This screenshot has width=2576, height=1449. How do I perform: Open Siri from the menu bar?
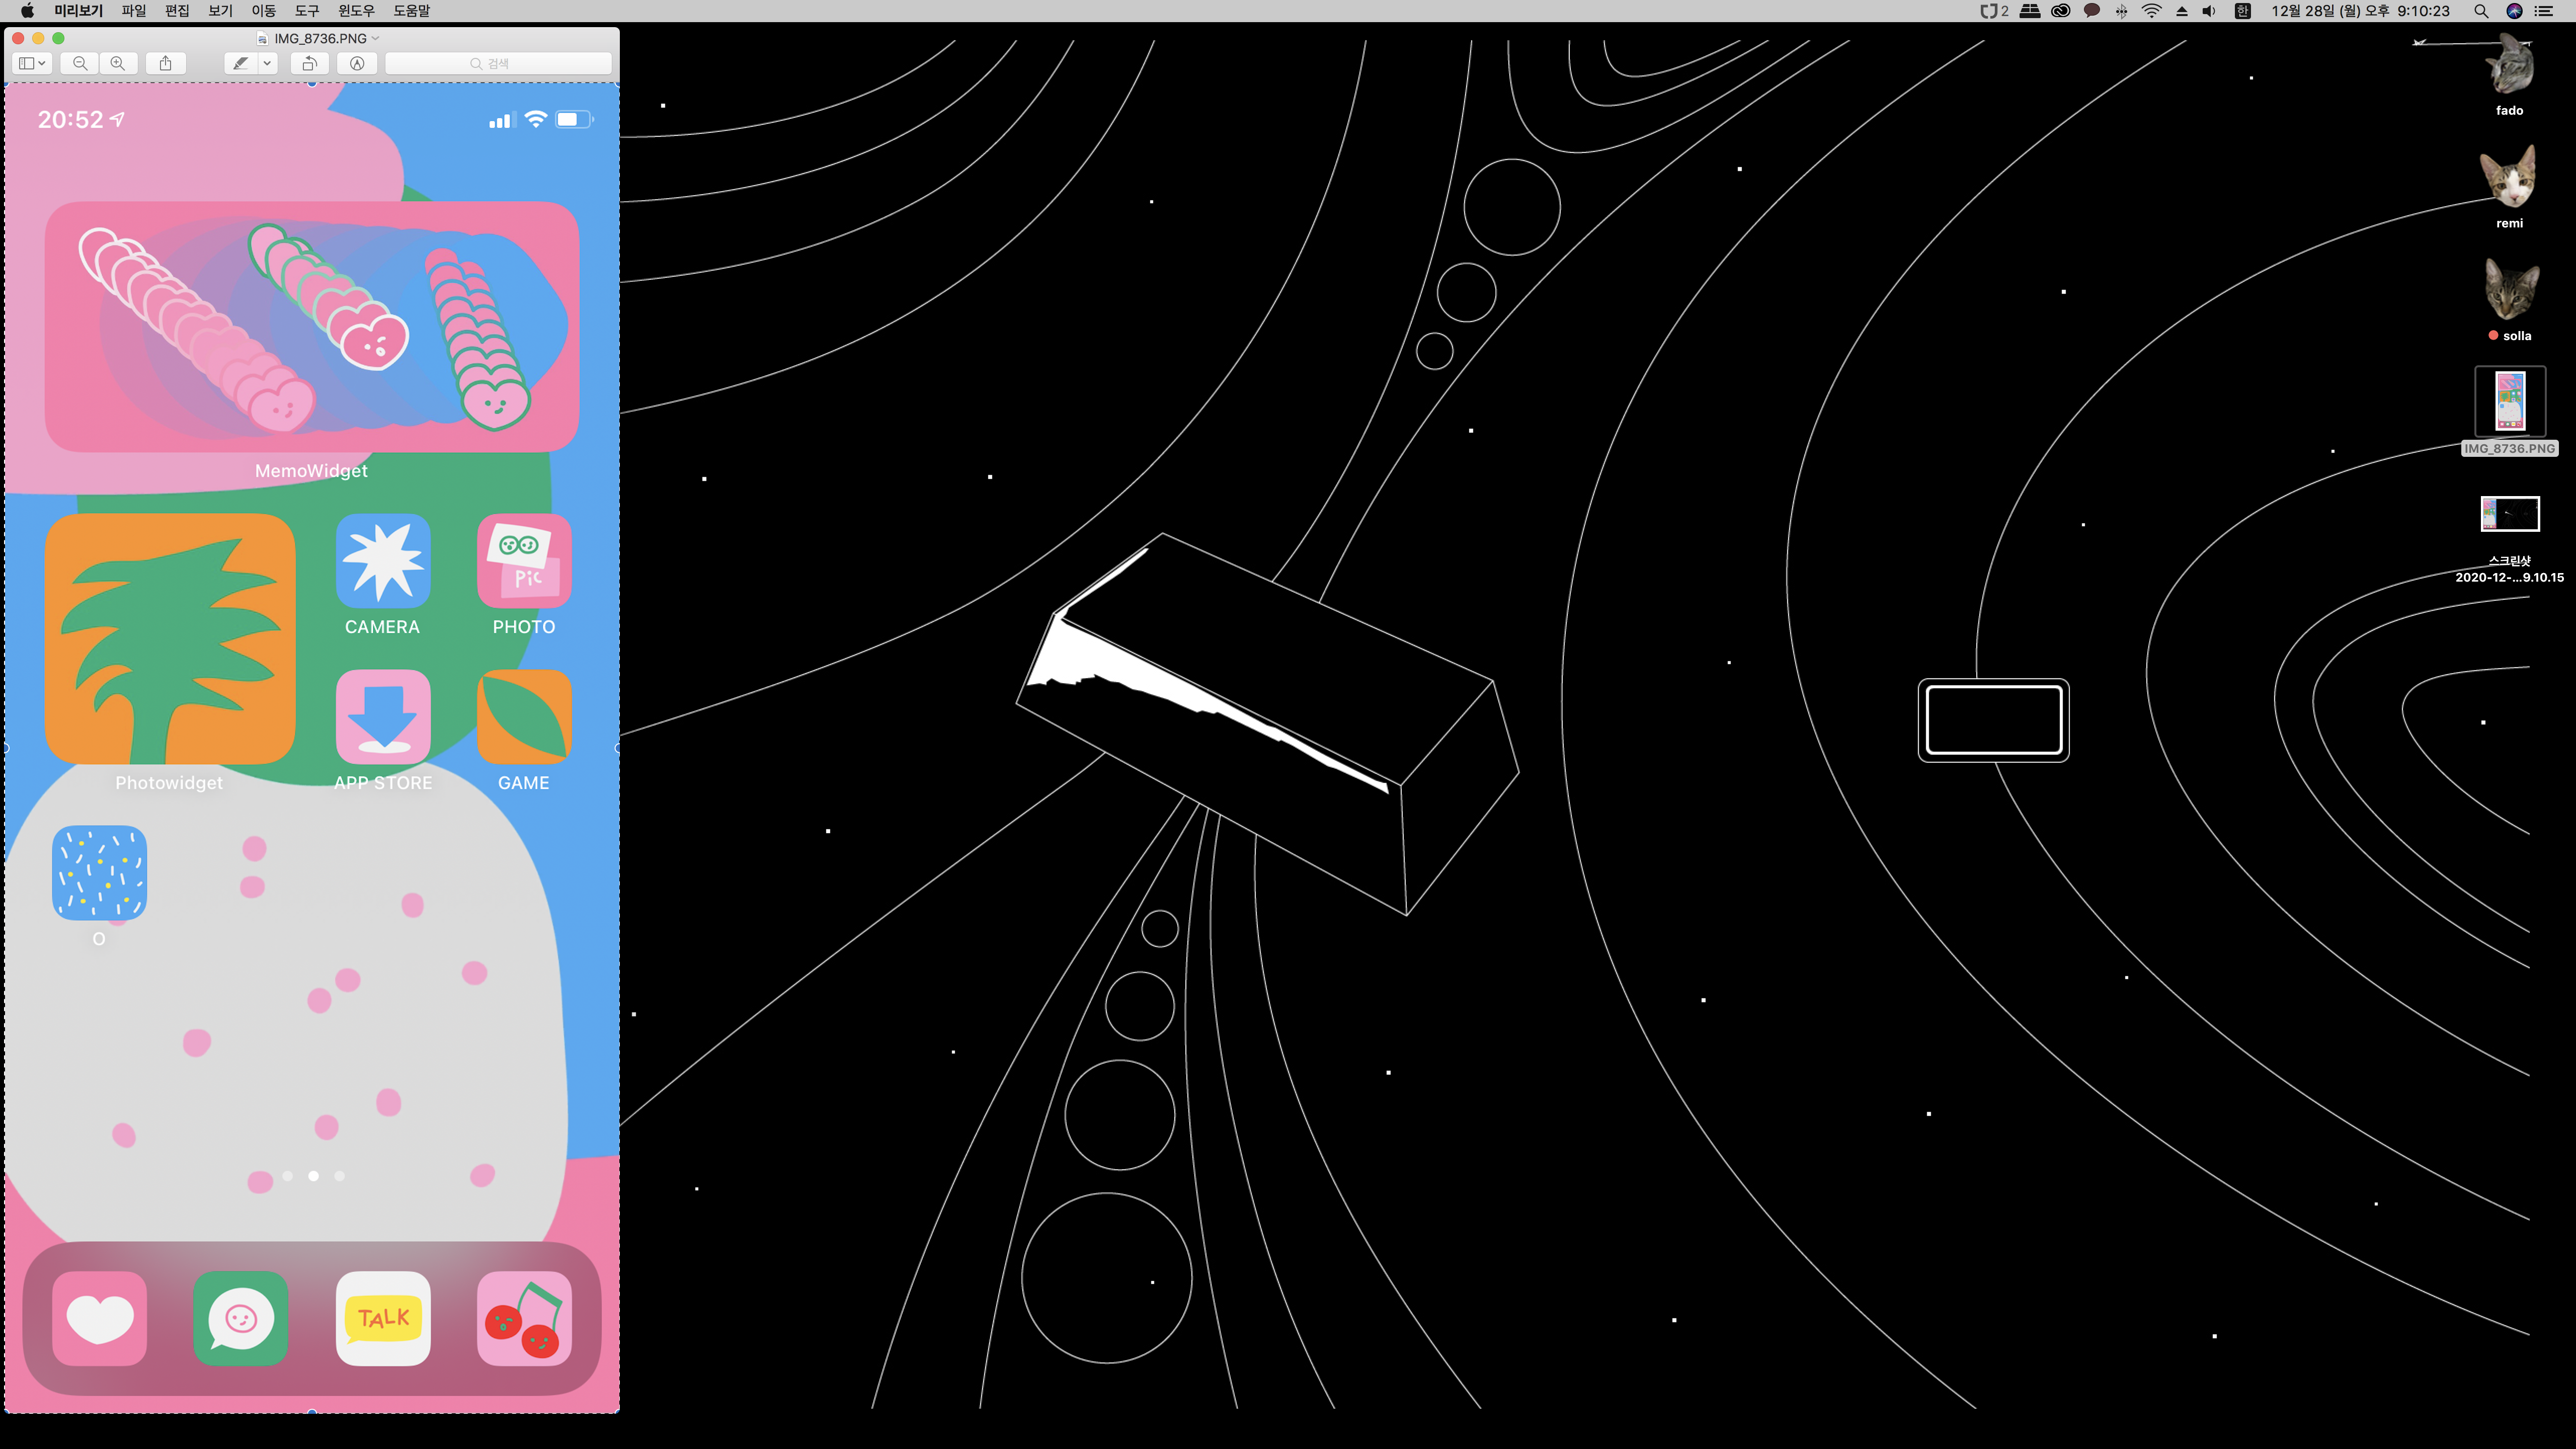pyautogui.click(x=2514, y=11)
